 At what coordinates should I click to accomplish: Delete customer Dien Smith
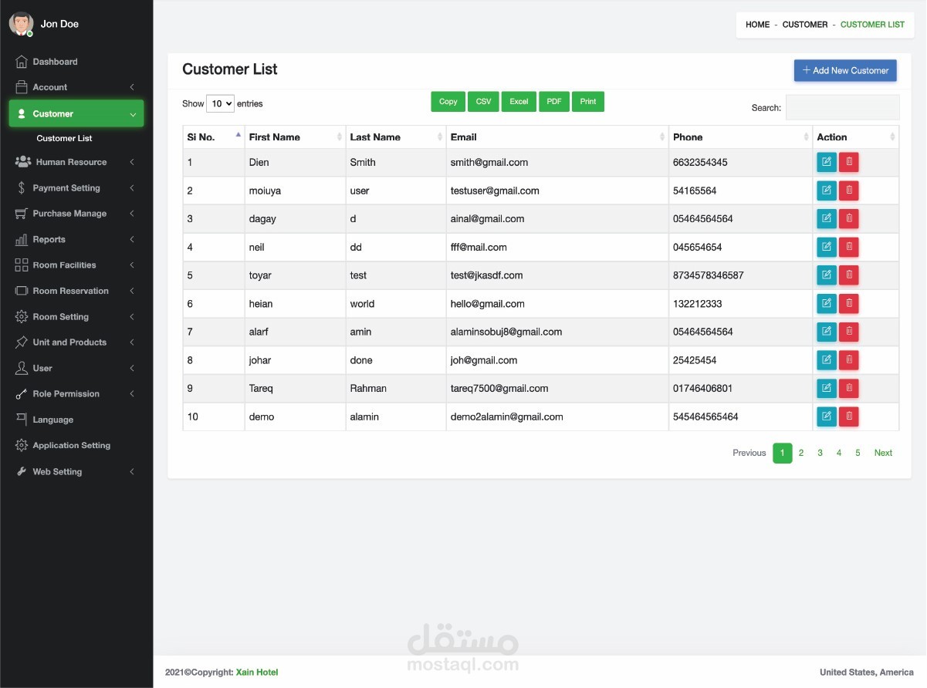click(849, 162)
